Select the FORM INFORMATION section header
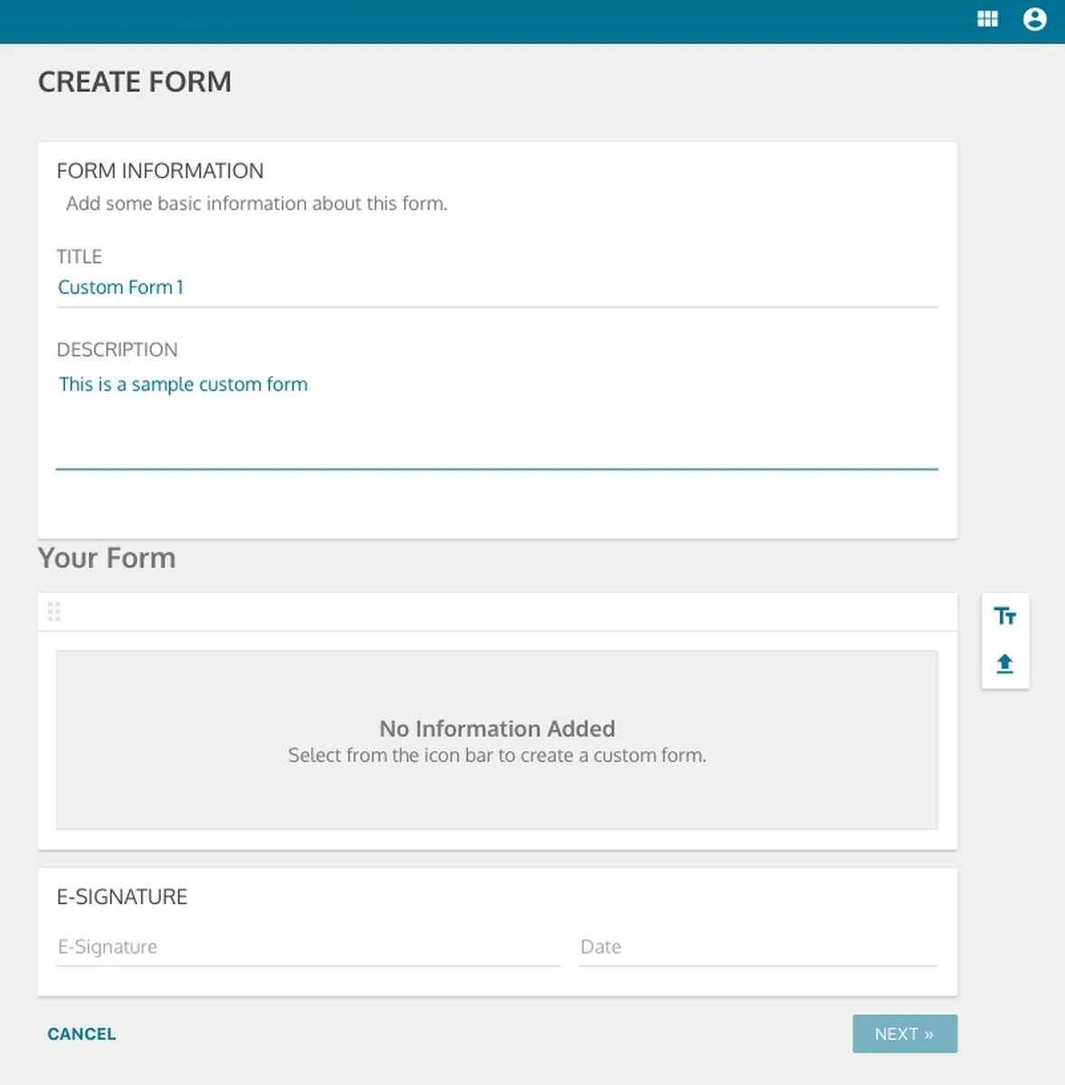 click(x=160, y=171)
